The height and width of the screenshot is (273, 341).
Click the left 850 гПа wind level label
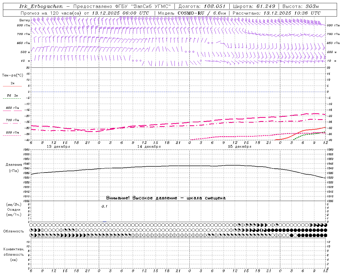pos(23,43)
